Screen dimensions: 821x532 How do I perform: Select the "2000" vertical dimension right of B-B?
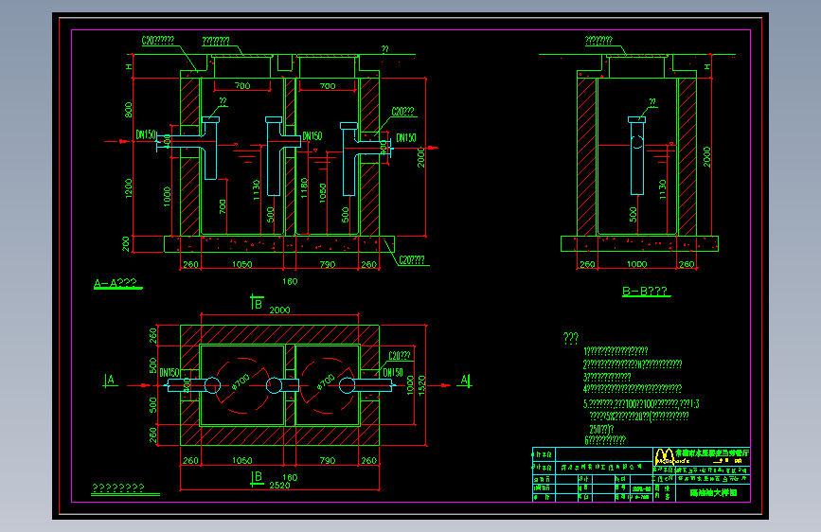pos(707,156)
